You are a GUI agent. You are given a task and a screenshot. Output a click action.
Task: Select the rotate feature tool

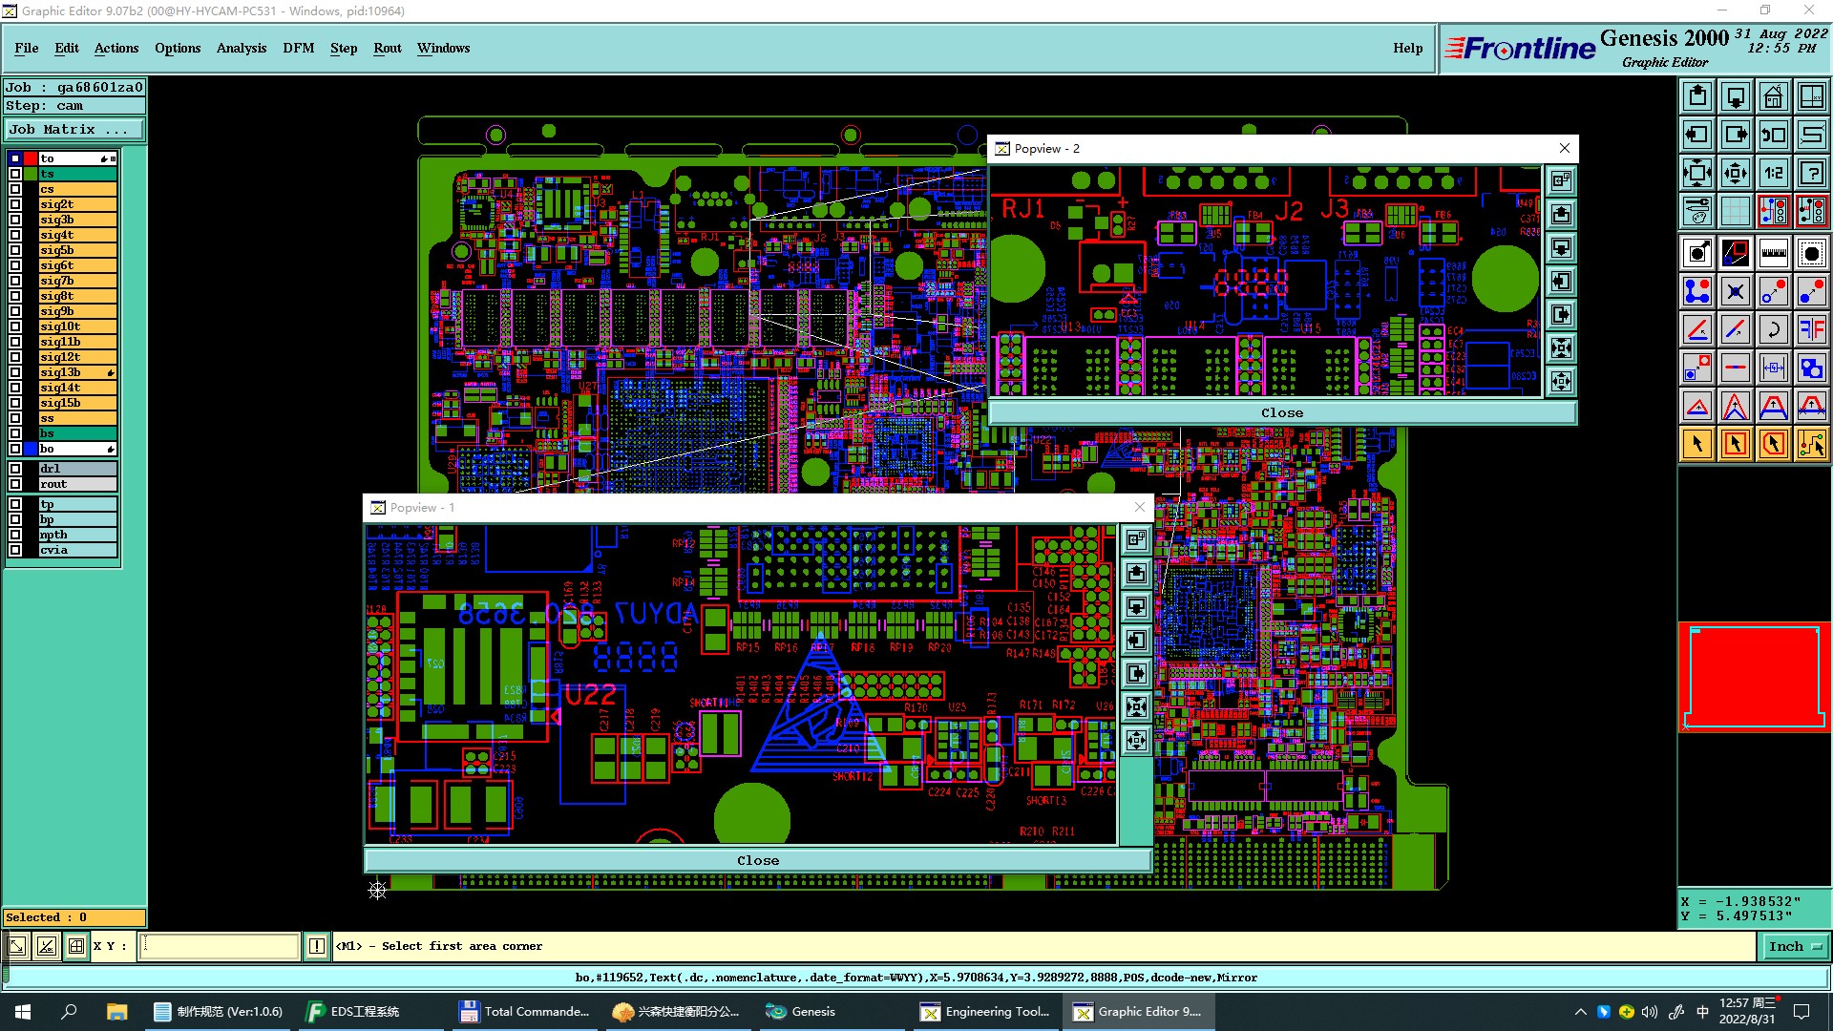pos(1773,330)
